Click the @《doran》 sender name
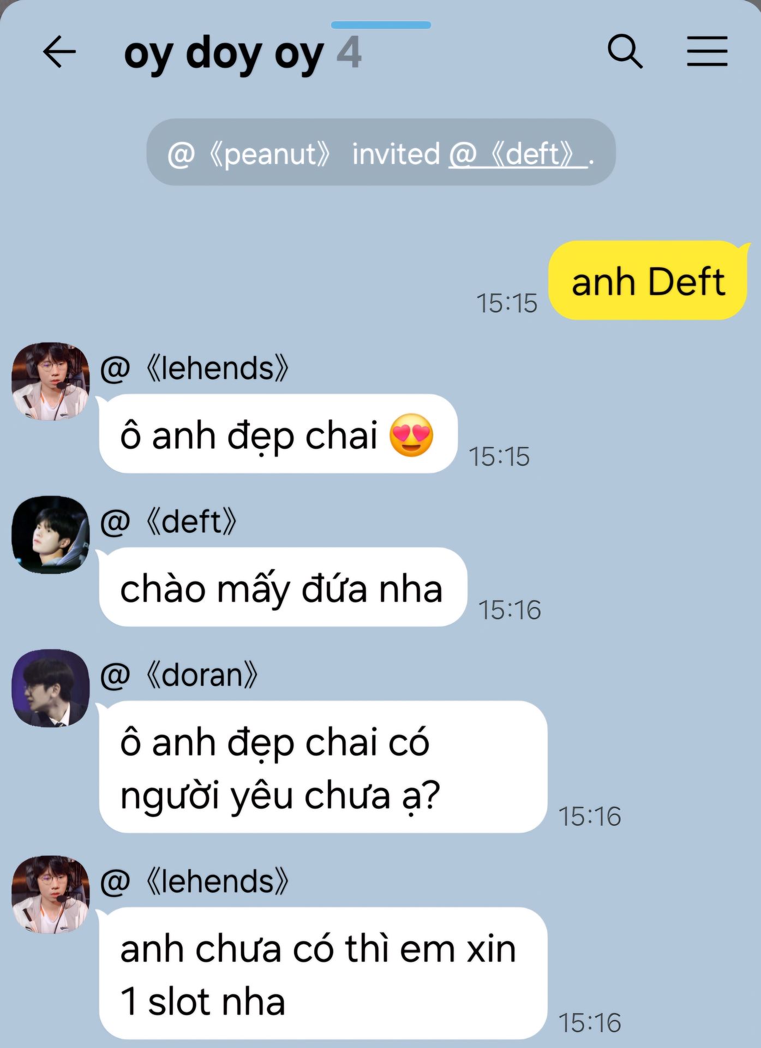The height and width of the screenshot is (1048, 761). pos(179,675)
